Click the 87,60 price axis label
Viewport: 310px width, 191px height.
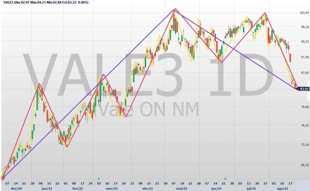(304, 73)
